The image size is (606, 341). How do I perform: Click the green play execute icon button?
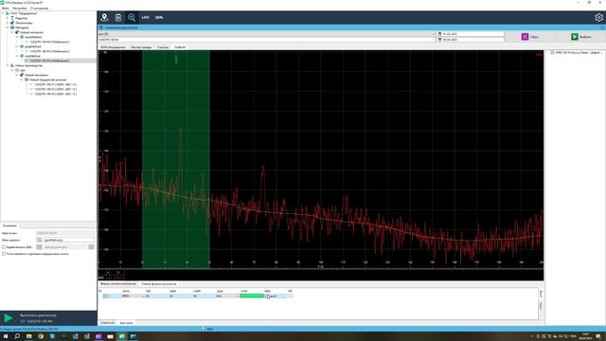tap(575, 37)
